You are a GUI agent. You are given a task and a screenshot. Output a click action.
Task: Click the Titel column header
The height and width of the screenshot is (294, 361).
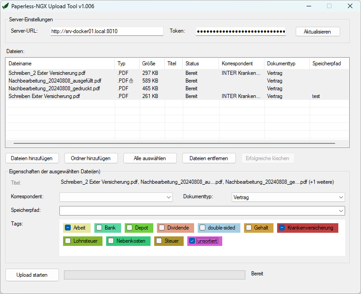(x=174, y=64)
